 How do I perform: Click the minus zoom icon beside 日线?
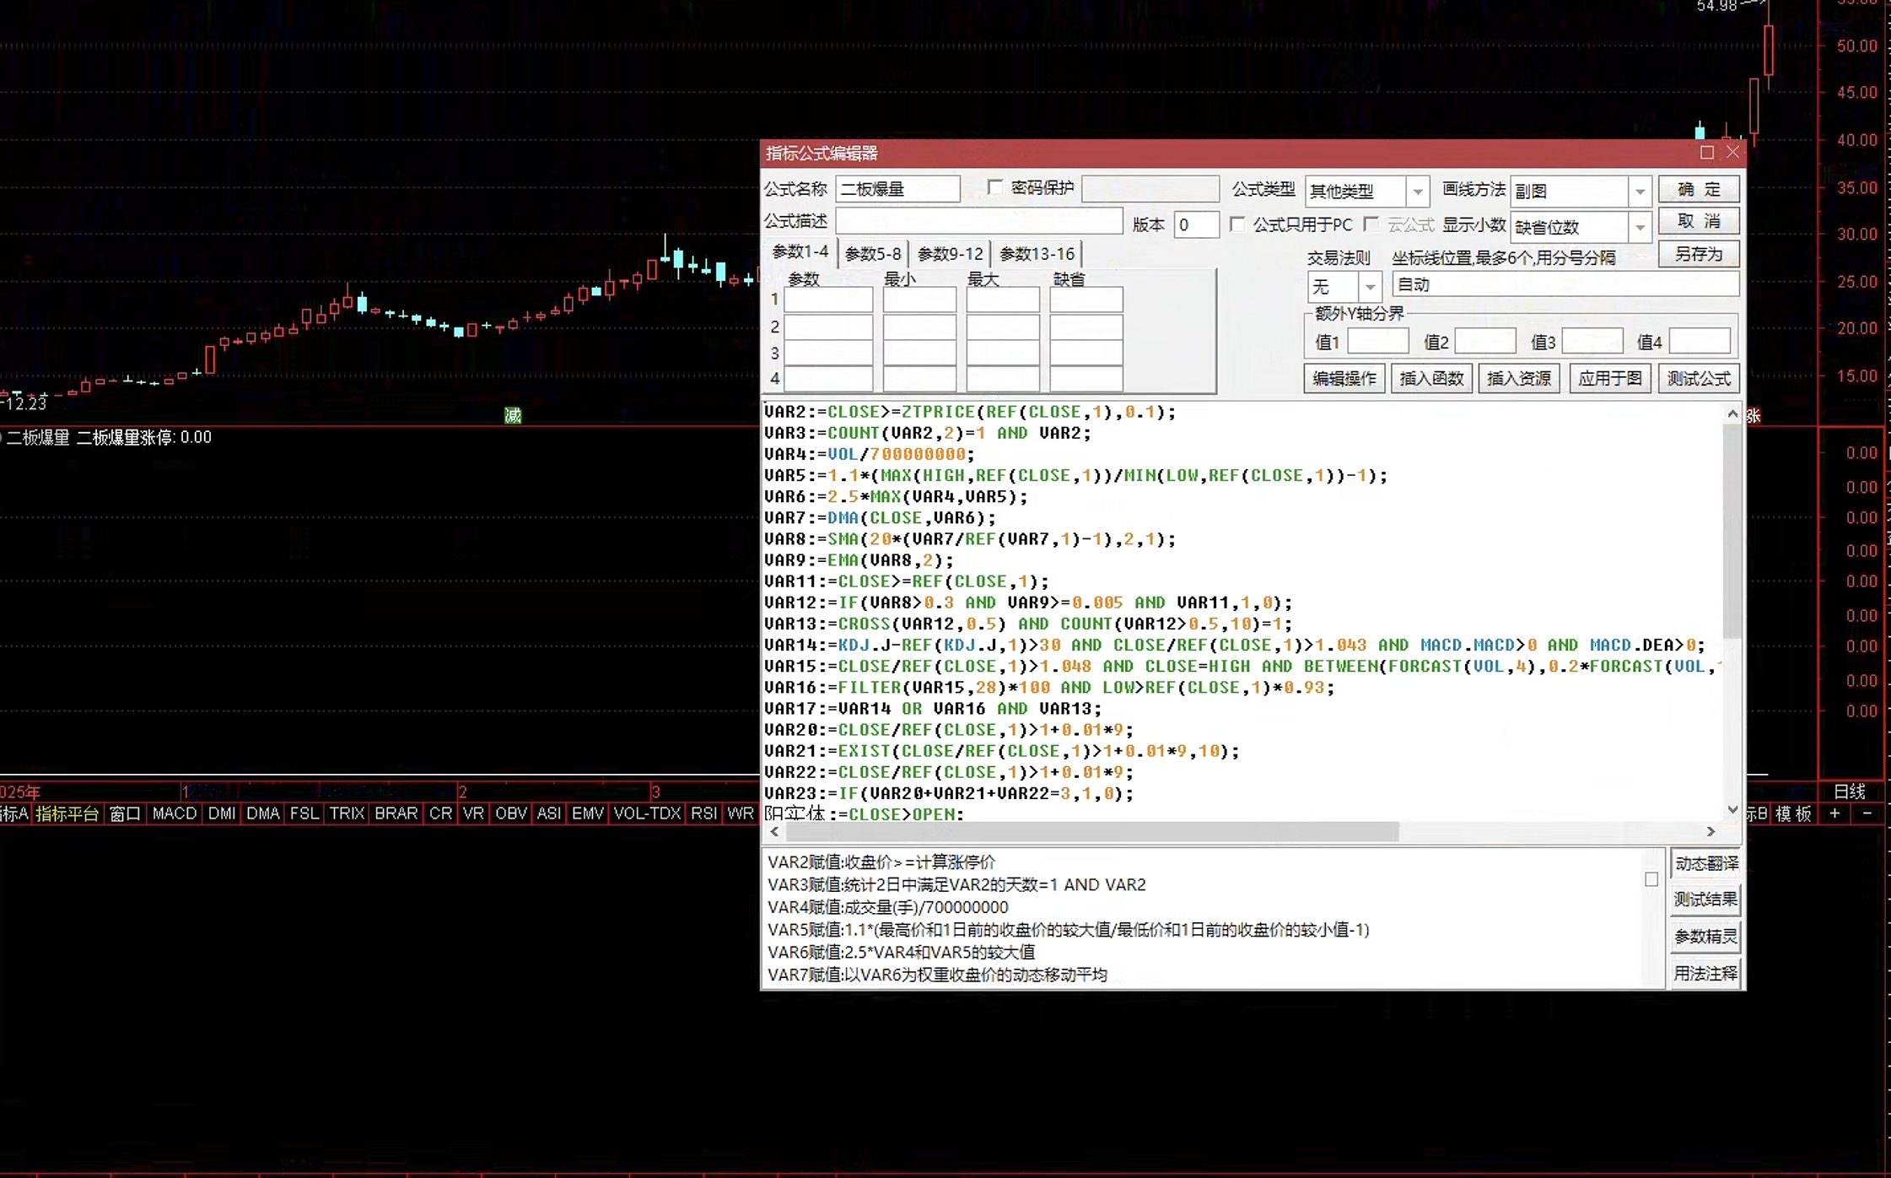click(1867, 813)
